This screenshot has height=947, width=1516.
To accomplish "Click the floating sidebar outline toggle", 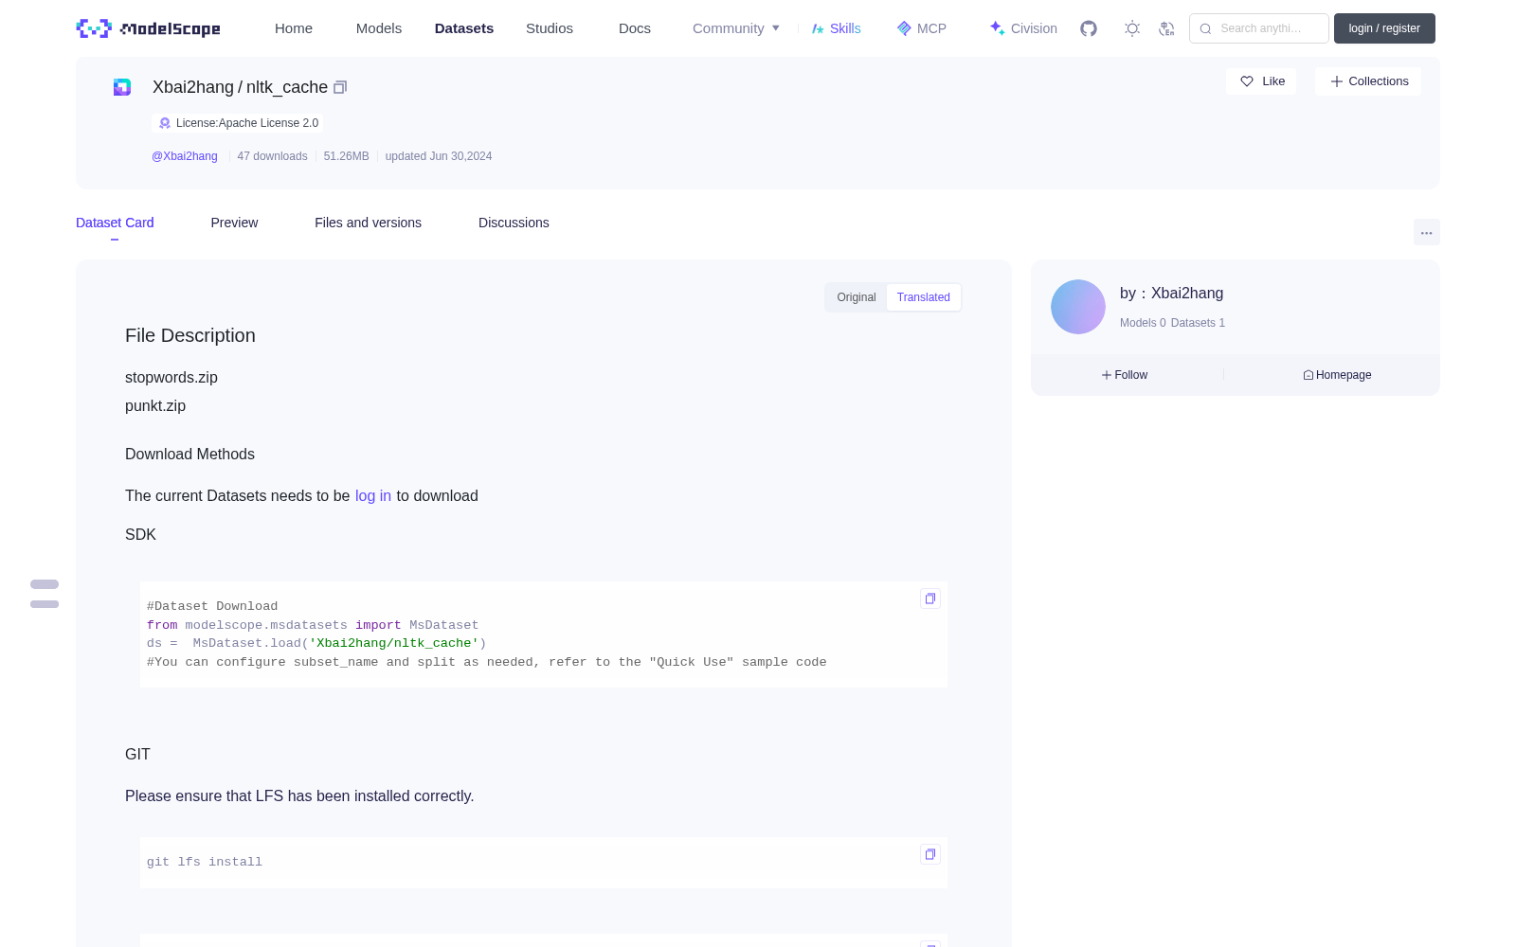I will [45, 594].
